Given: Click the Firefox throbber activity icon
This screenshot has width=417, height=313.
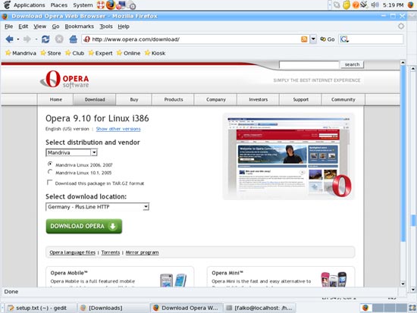Looking at the screenshot, I should pos(401,26).
